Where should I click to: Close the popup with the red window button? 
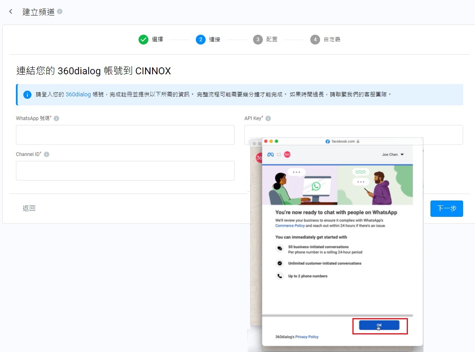click(266, 141)
